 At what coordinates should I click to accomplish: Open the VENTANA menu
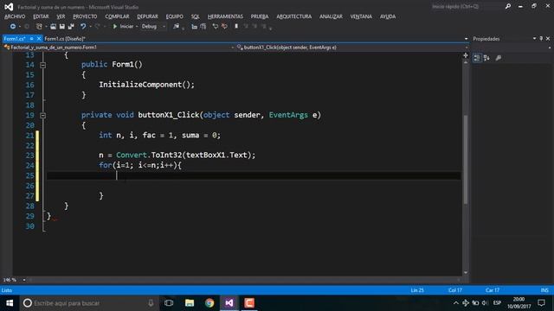click(x=361, y=16)
